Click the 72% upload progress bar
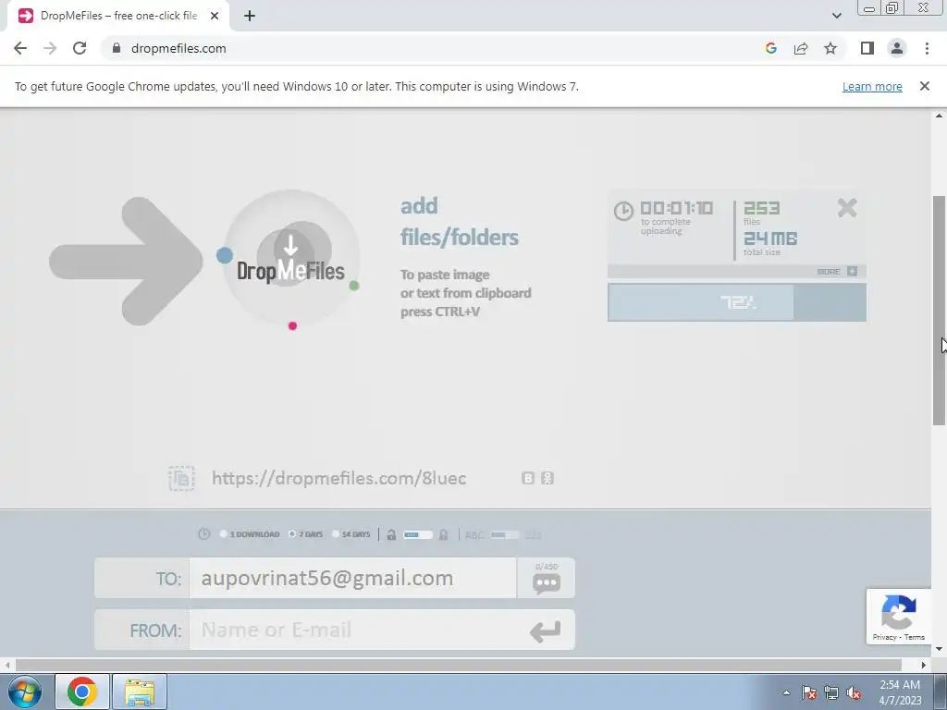The image size is (947, 710). (737, 302)
